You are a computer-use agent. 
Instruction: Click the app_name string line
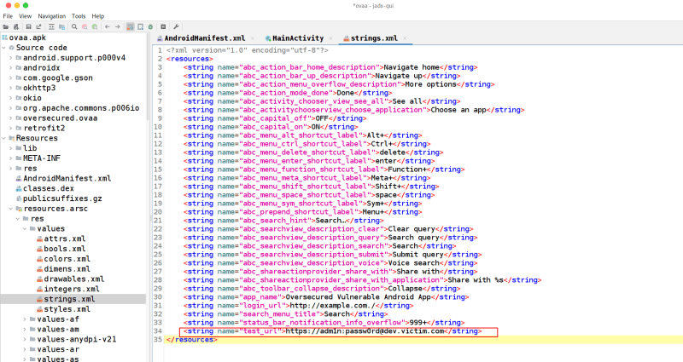326,296
